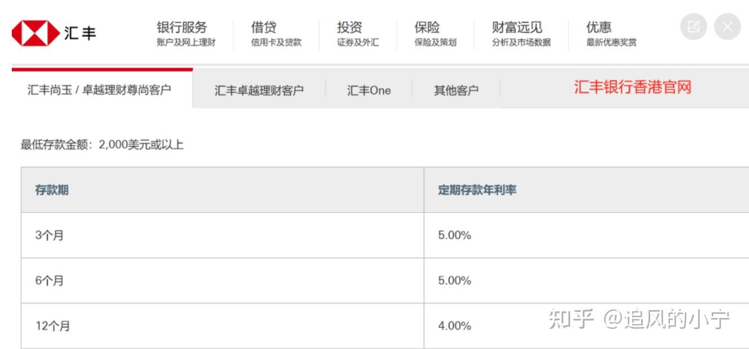Viewport: 749px width, 349px height.
Task: Open the 投资 navigation menu
Action: 349,27
